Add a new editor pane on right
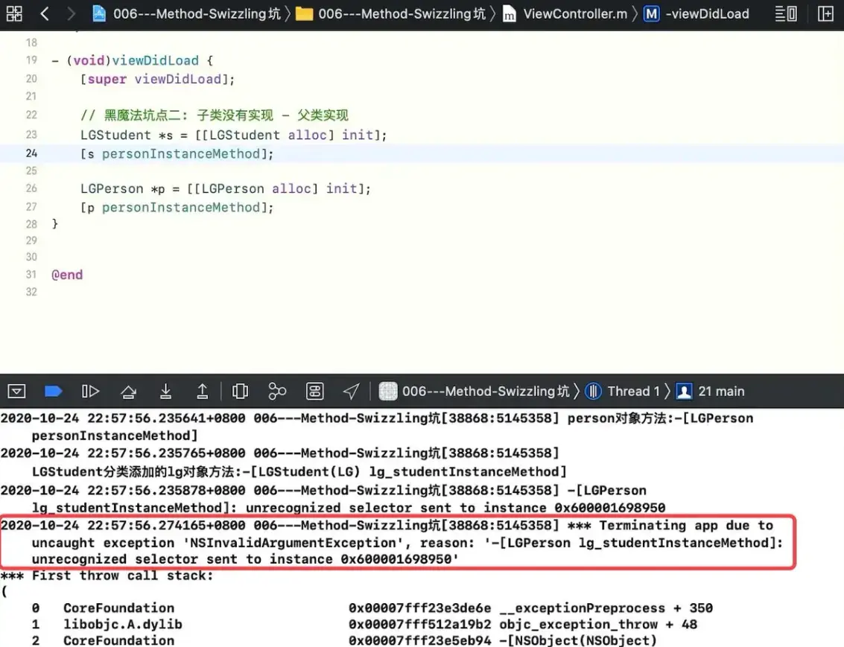 click(x=825, y=13)
